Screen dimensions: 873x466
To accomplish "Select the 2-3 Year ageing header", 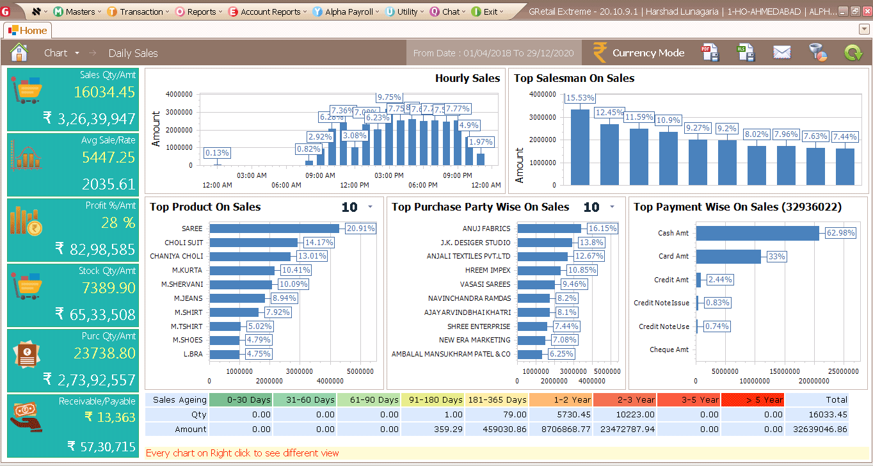I will click(x=625, y=399).
